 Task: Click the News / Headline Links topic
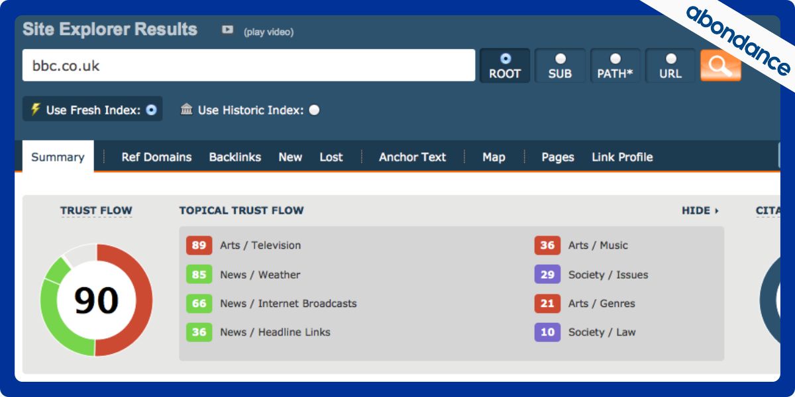pos(275,332)
